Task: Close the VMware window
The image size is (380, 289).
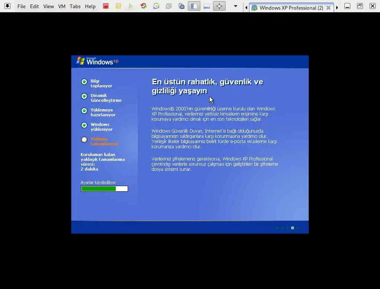Action: tap(373, 6)
